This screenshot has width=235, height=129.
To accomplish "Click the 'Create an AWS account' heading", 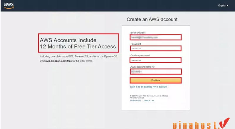I will pos(152,19).
